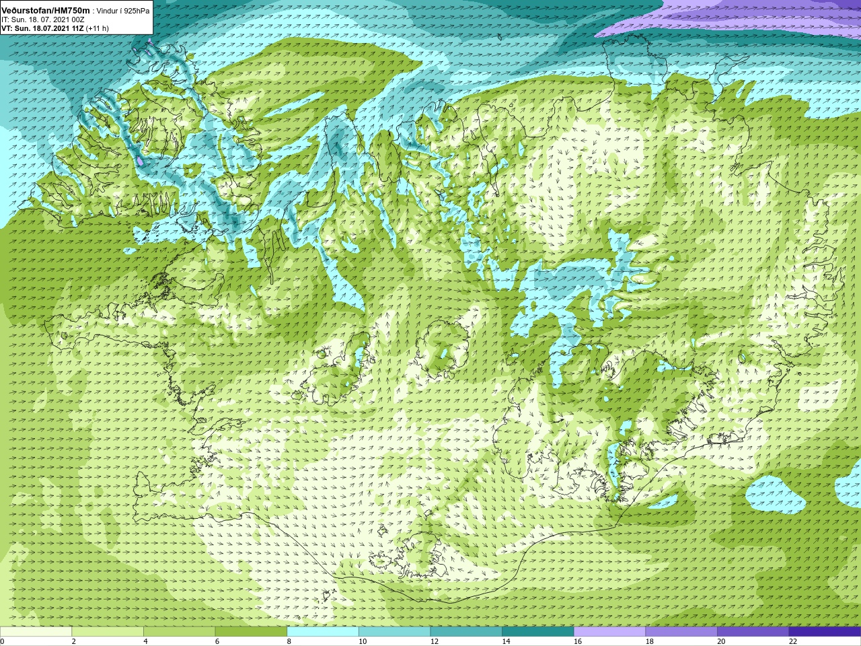This screenshot has height=646, width=861.
Task: Click the light cyan legend swatch between 8 and 10
Action: [x=323, y=632]
